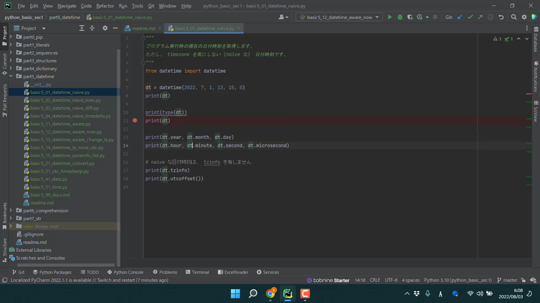Start debugging with the bug icon

point(400,17)
